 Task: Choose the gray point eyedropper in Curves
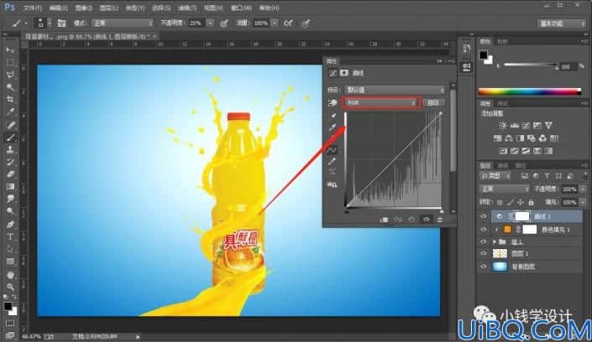coord(333,127)
